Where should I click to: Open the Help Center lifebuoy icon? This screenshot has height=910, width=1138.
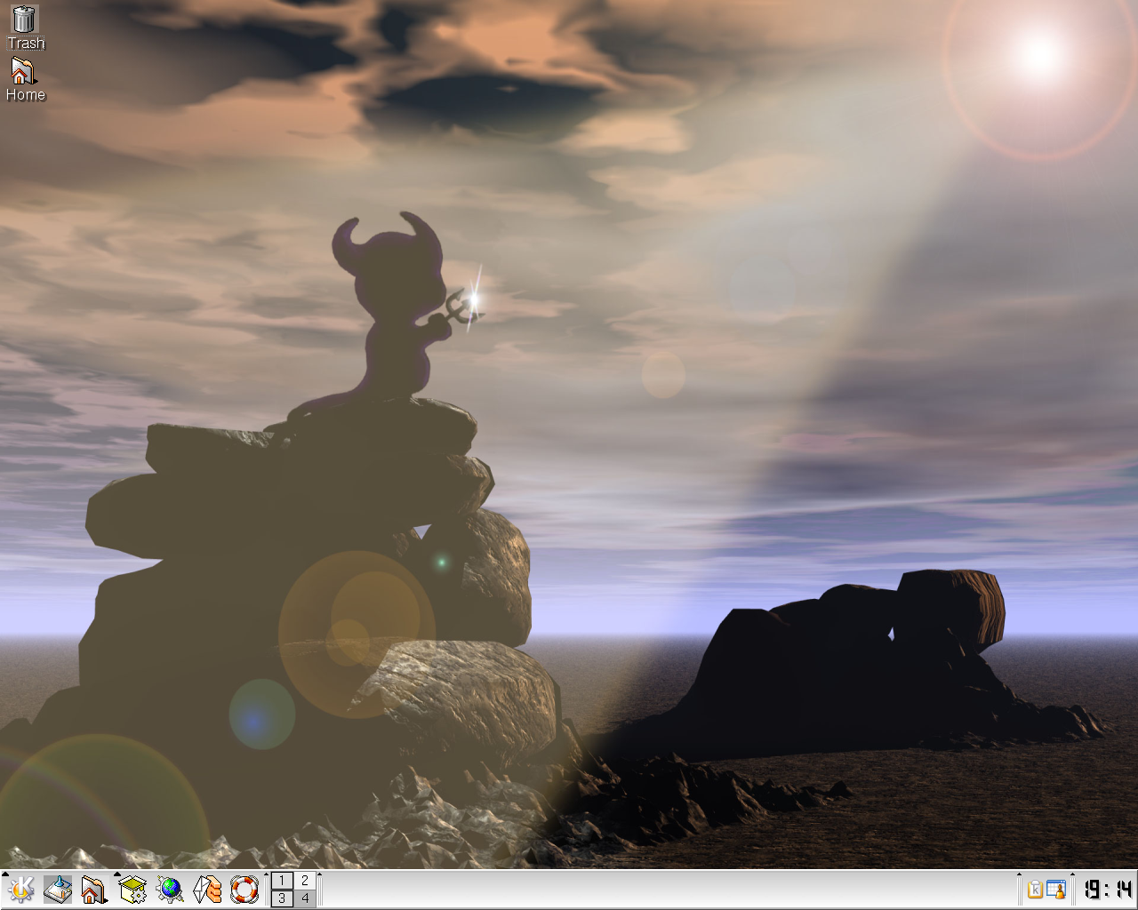tap(244, 890)
